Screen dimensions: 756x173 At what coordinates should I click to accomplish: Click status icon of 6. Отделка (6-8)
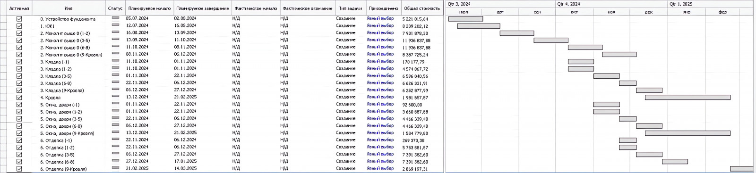[115, 160]
